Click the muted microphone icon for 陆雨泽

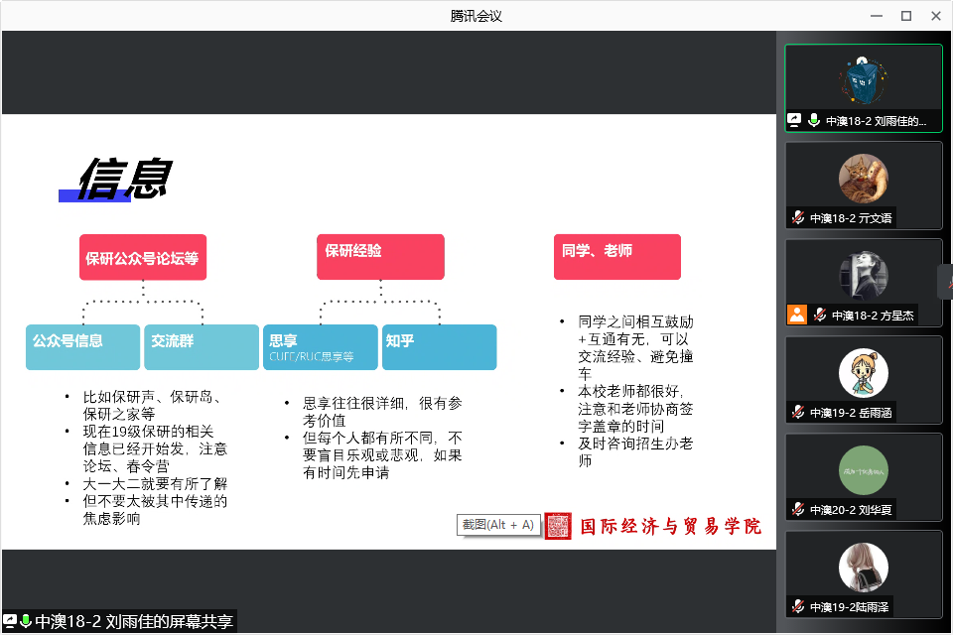[x=797, y=607]
